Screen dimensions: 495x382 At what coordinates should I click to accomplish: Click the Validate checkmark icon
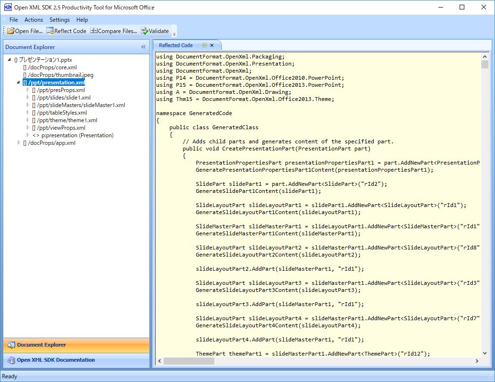tap(144, 31)
